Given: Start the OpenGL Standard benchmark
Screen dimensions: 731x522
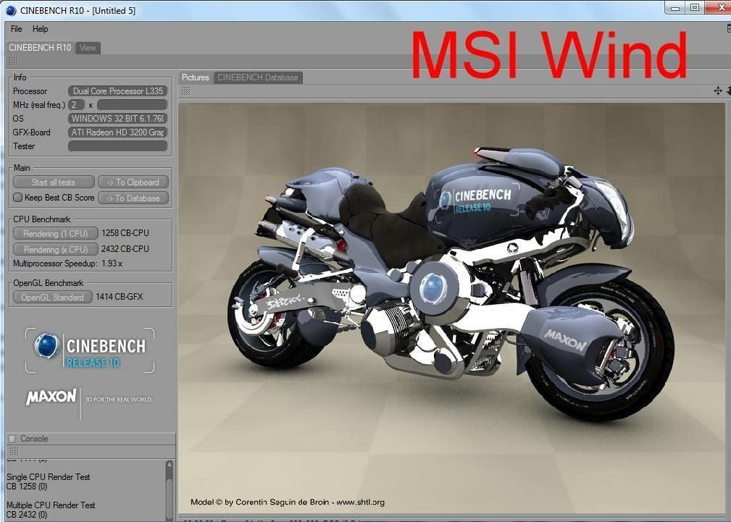Looking at the screenshot, I should click(52, 297).
